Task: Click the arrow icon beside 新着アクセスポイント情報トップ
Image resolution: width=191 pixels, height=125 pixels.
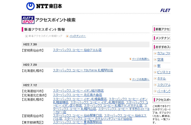Action: pos(26,36)
